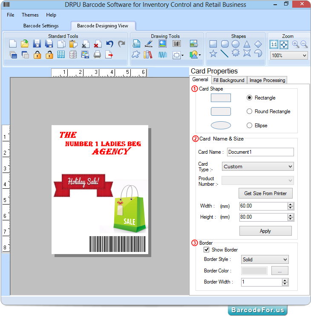Lock the selected object with closed padlock
This screenshot has height=316, width=311.
[37, 55]
